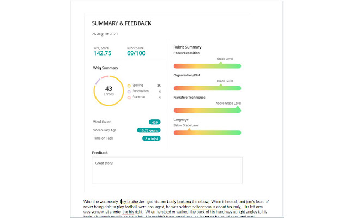The height and width of the screenshot is (218, 349).
Task: Click the Language rubric gradient bar
Action: click(x=207, y=132)
